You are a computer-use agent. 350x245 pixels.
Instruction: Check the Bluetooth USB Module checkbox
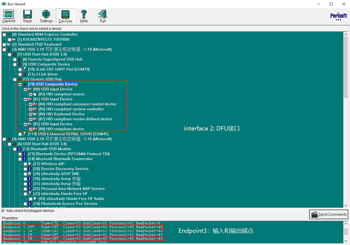point(15,149)
